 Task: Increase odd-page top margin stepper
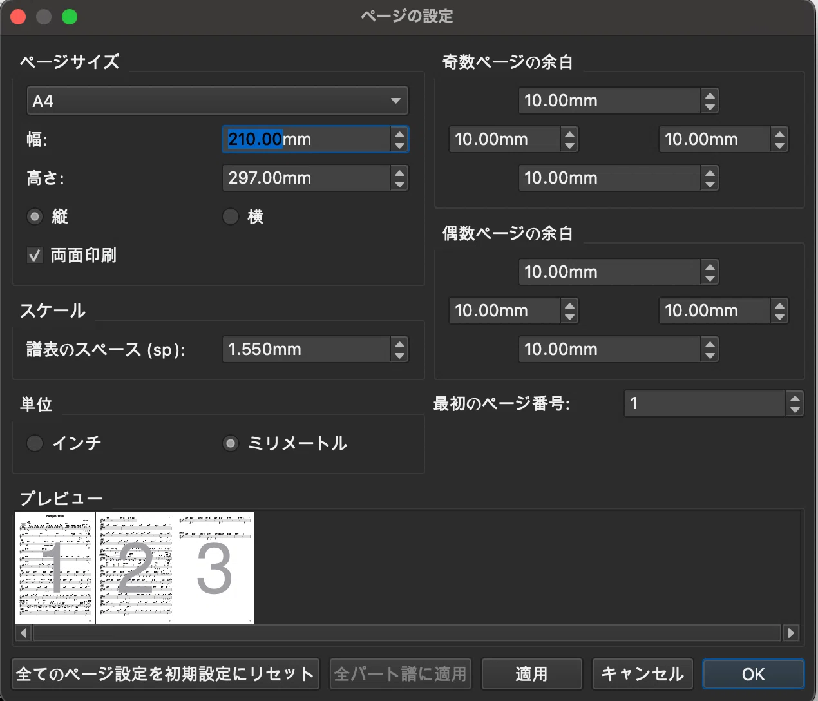point(710,95)
